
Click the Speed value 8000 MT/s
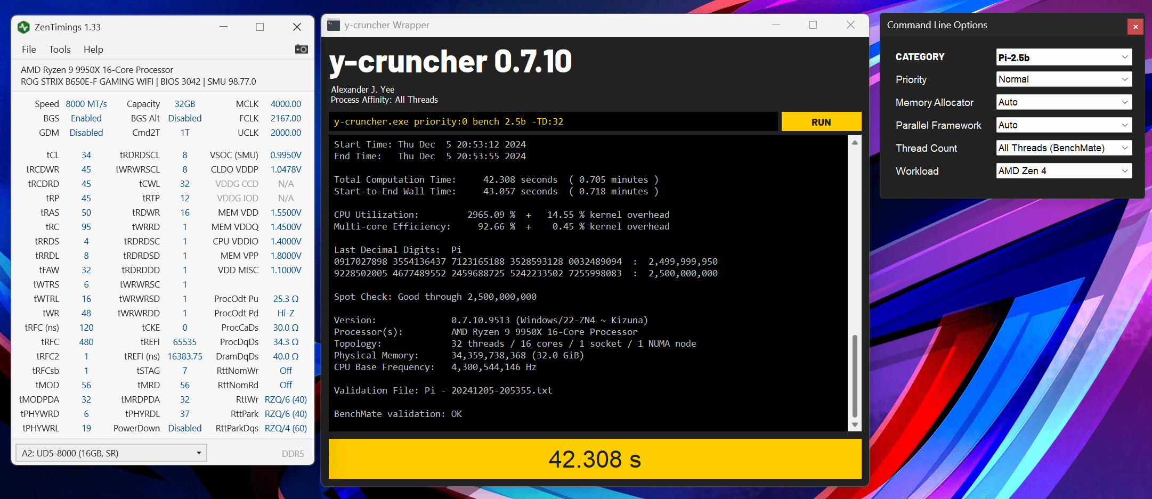click(x=86, y=104)
